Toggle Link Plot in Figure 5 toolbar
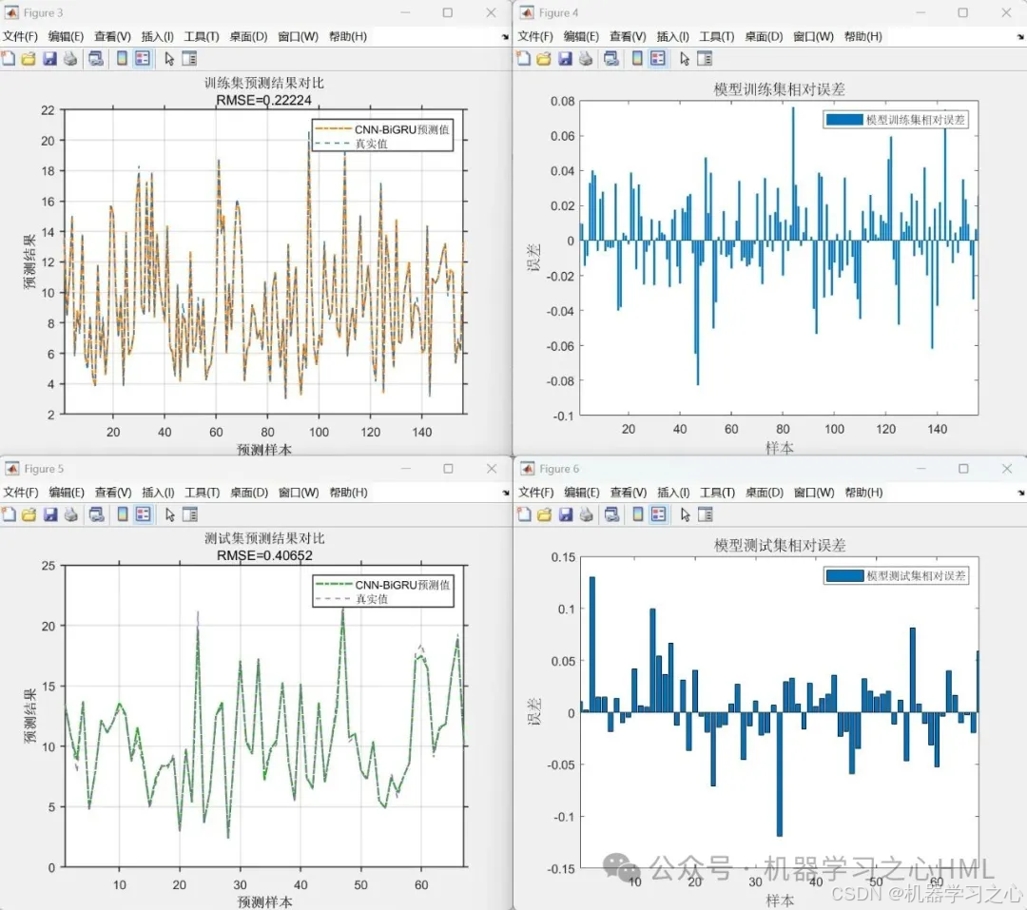This screenshot has height=910, width=1027. coord(97,515)
